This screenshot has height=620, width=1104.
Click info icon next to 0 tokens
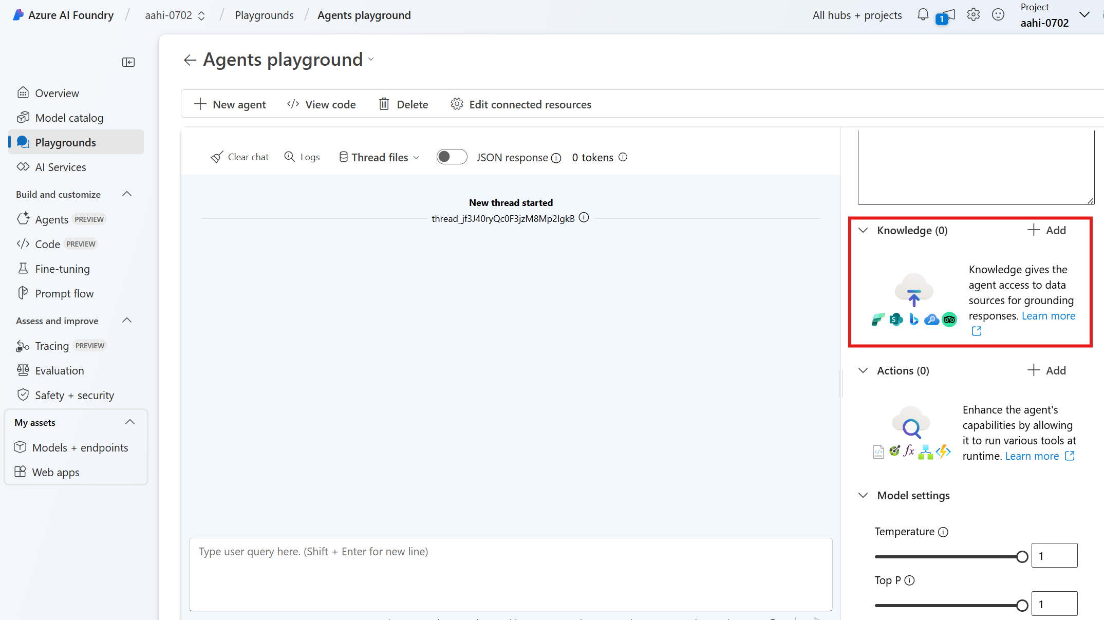[623, 157]
